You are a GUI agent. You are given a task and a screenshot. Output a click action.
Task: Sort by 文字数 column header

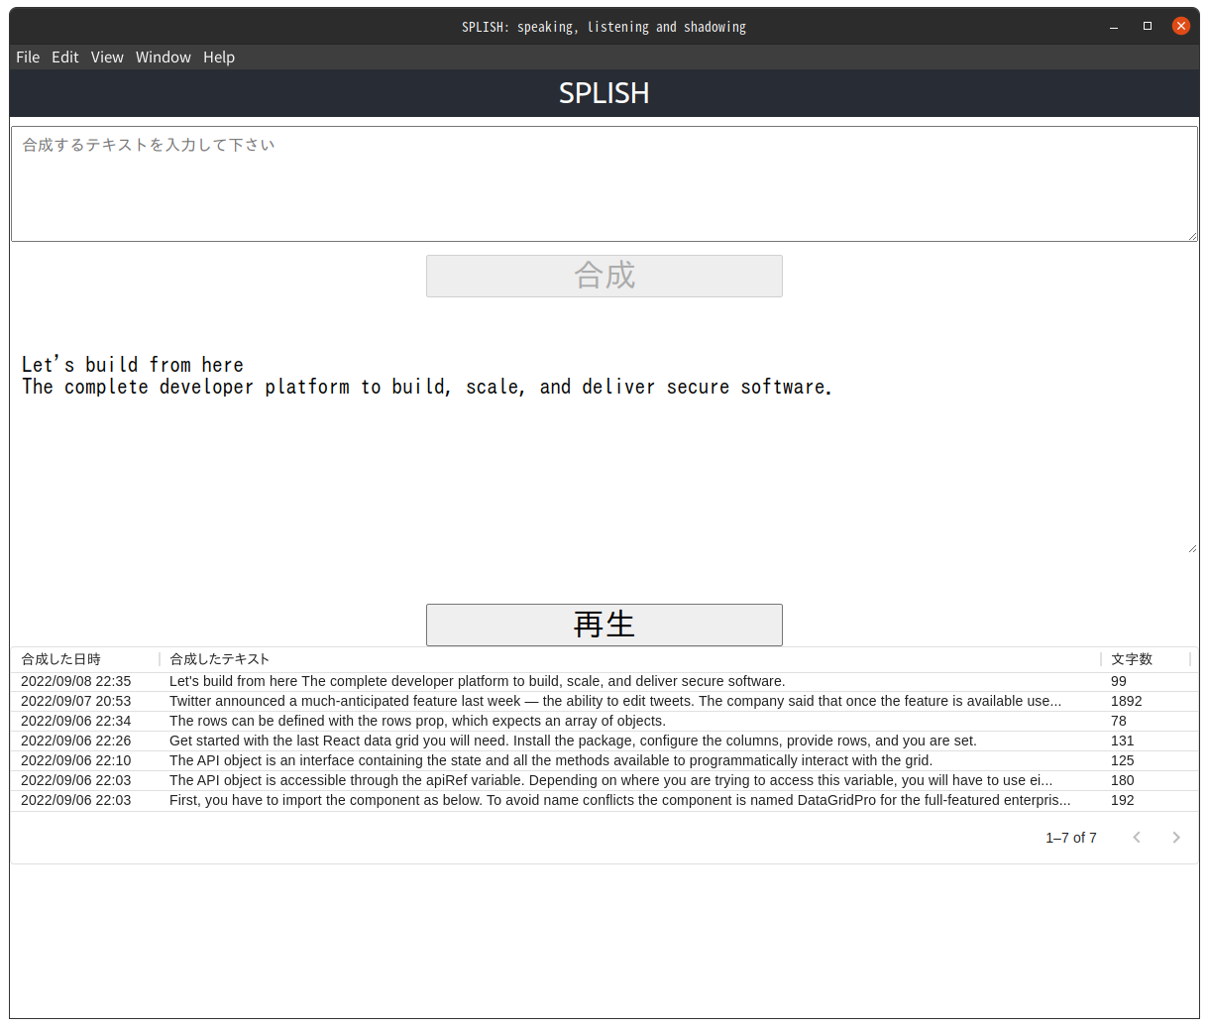pyautogui.click(x=1132, y=659)
